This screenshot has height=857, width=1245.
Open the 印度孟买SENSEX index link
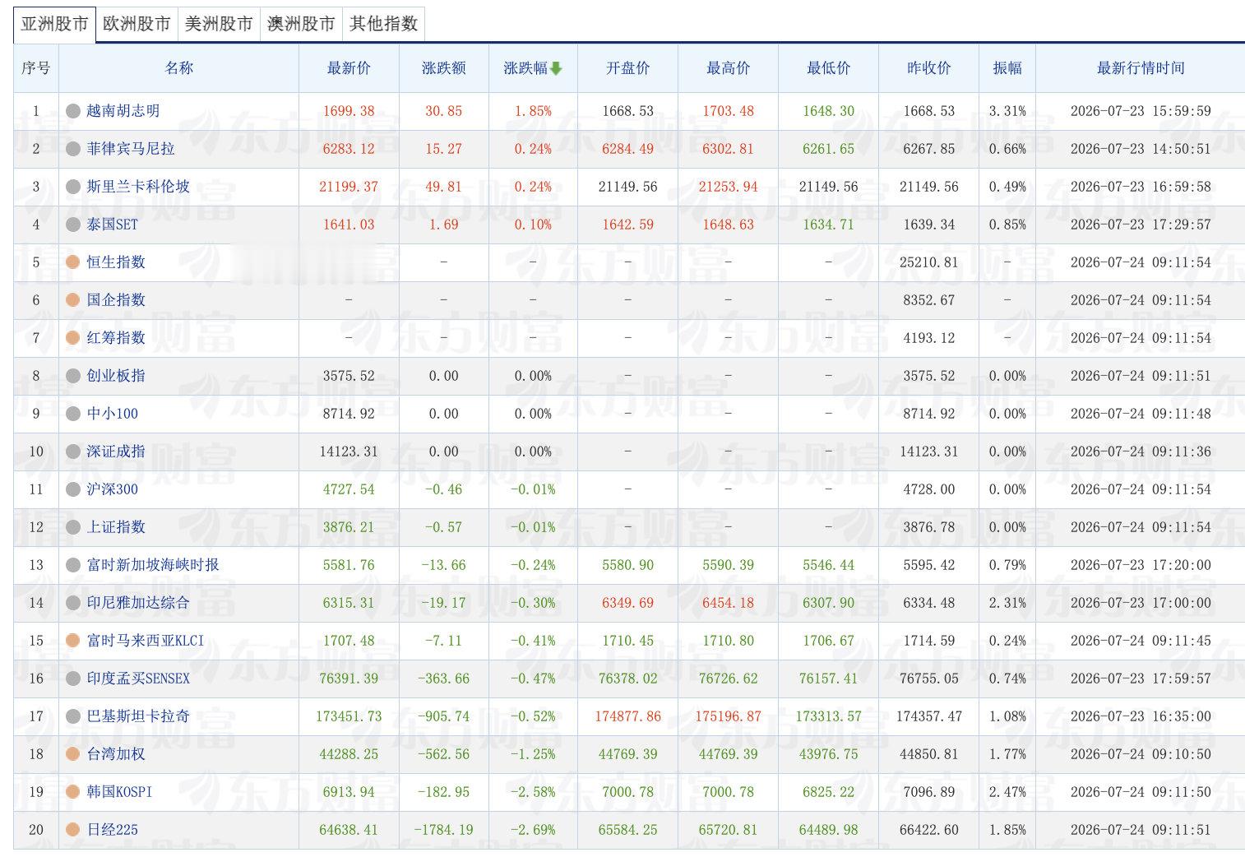(x=138, y=679)
